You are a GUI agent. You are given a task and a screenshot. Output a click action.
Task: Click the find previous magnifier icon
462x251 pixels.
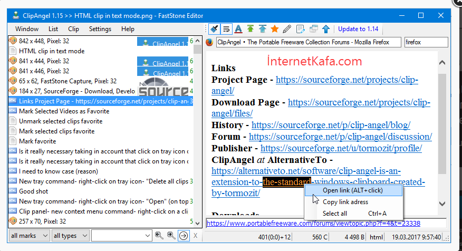tap(159, 235)
